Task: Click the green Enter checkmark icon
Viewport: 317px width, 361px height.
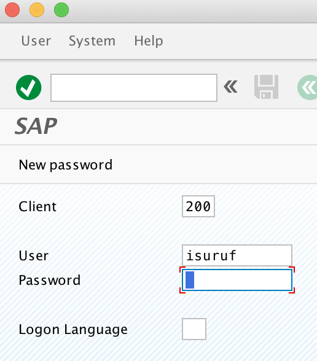Action: (x=29, y=87)
